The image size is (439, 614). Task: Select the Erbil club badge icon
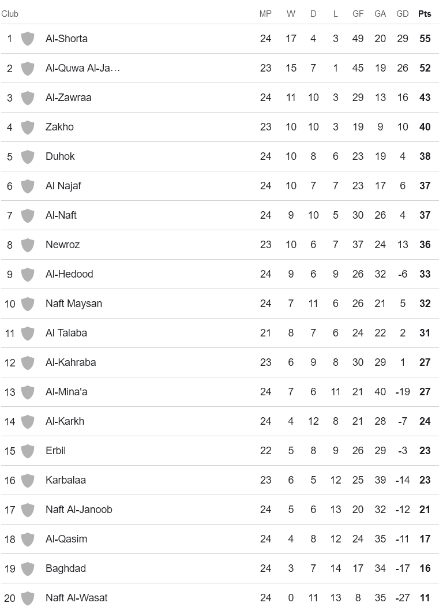pos(28,451)
